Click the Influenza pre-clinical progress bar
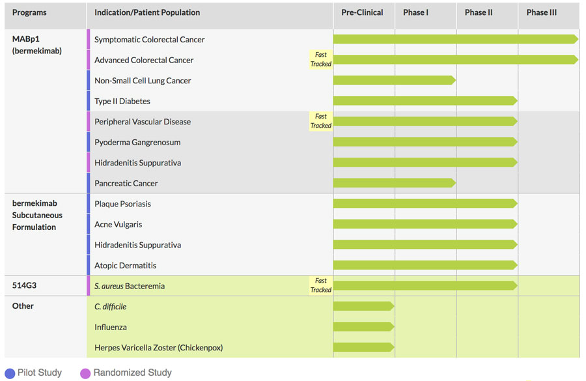The height and width of the screenshot is (381, 586). point(363,327)
